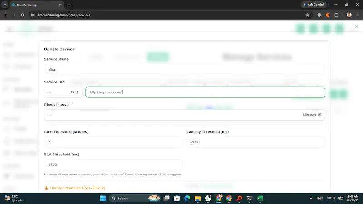Open the weather widget showing 13°C
Image resolution: width=363 pixels, height=204 pixels.
point(14,198)
